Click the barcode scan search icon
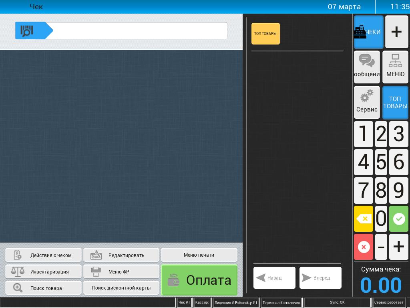 tap(27, 30)
